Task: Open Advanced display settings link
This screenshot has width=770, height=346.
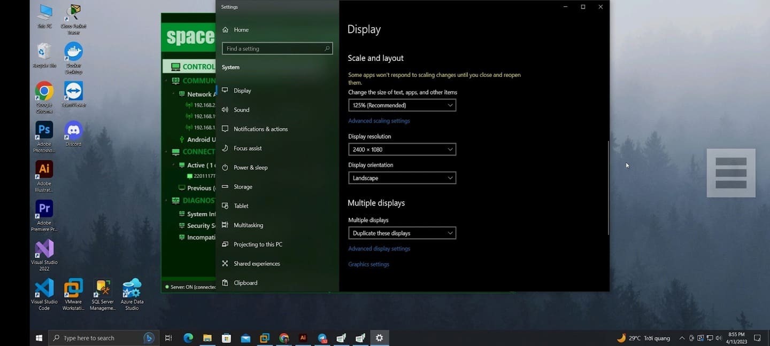Action: click(x=379, y=249)
